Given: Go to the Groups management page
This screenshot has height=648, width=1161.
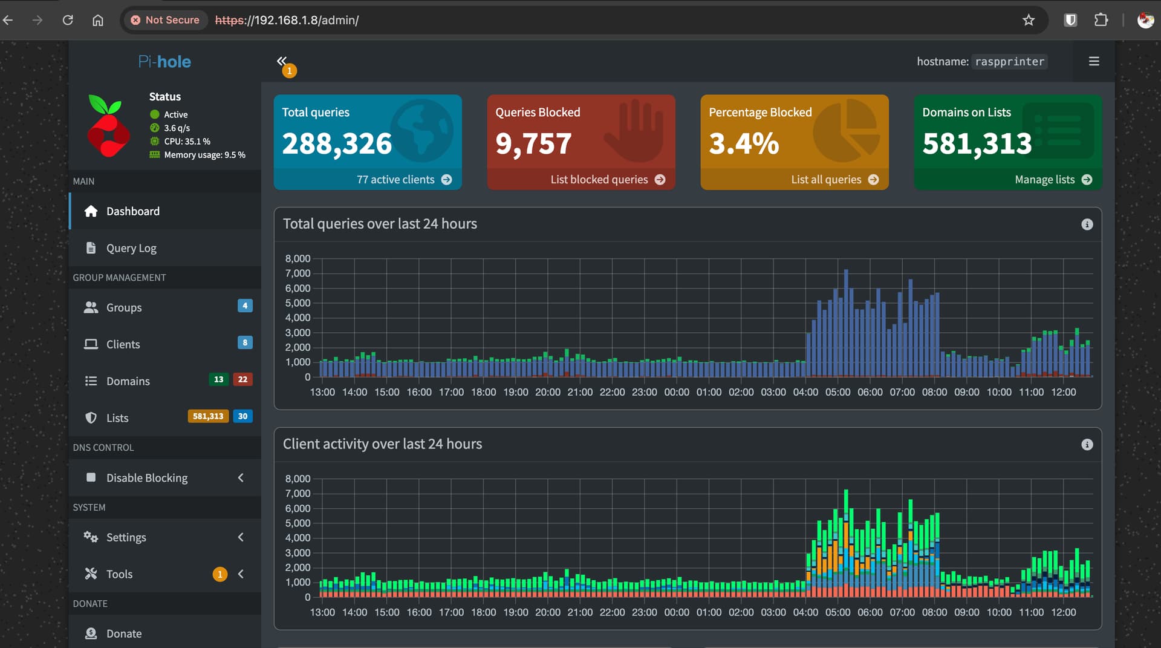Looking at the screenshot, I should click(x=124, y=307).
